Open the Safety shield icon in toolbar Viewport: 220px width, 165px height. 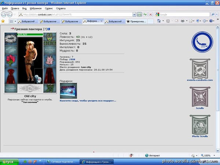(198, 21)
